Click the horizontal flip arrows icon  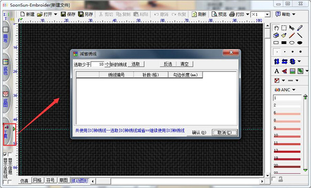(x=285, y=62)
